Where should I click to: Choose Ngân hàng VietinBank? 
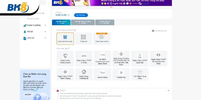(x=84, y=74)
